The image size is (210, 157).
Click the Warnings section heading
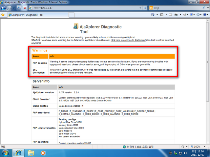click(x=40, y=50)
